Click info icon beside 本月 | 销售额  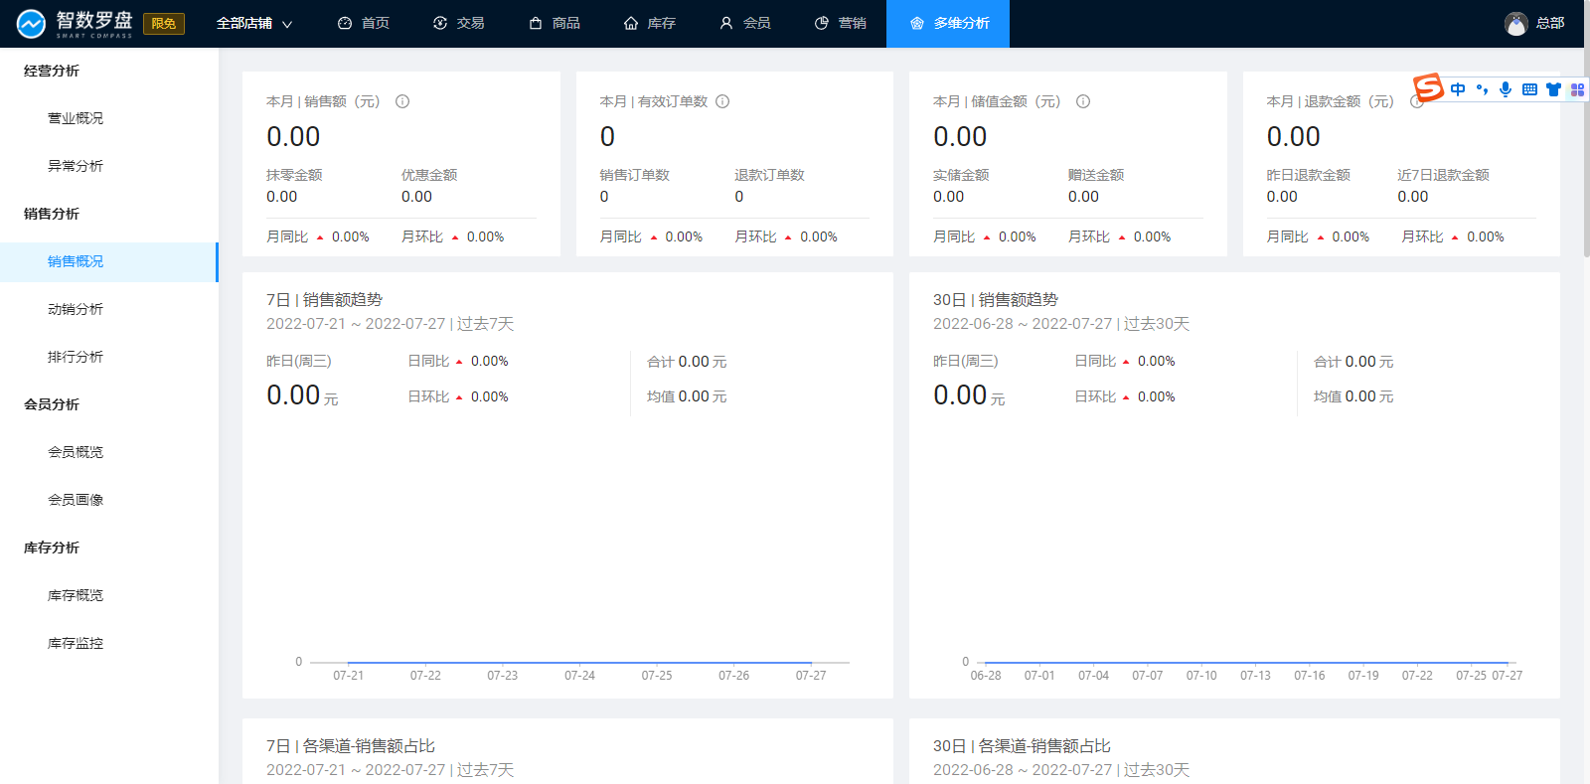click(x=402, y=101)
